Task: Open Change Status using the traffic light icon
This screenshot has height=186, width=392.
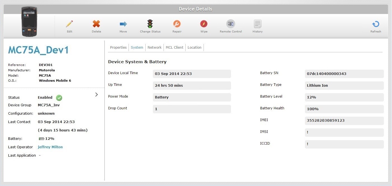Action: pyautogui.click(x=150, y=24)
